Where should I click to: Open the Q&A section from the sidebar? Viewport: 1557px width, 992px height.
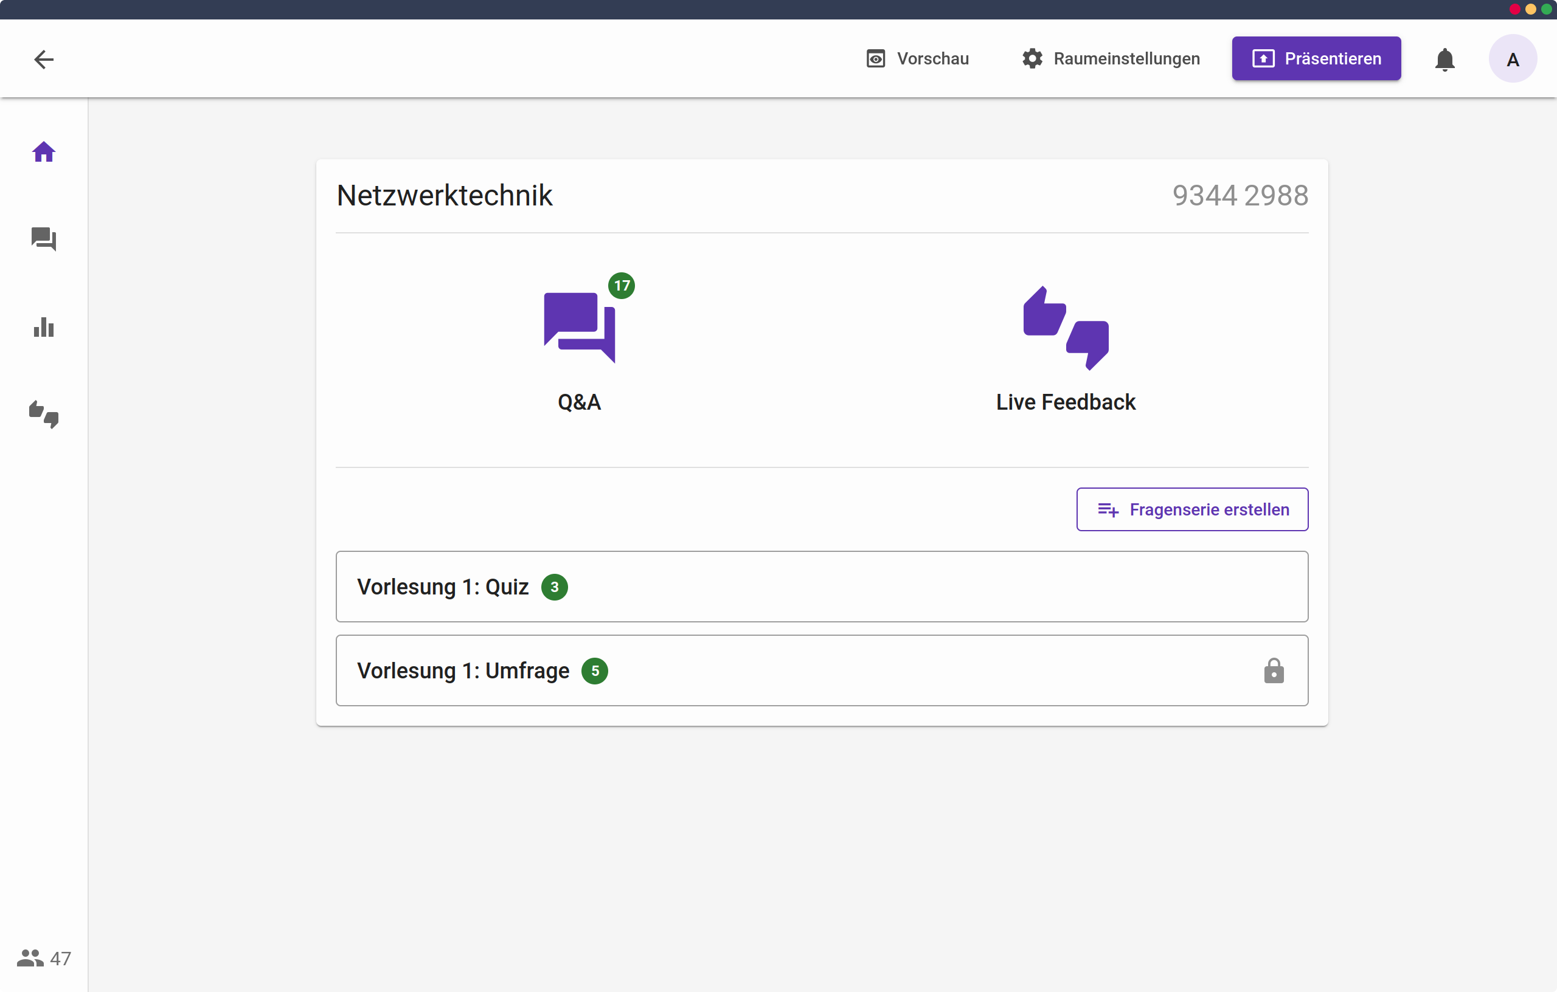click(43, 239)
